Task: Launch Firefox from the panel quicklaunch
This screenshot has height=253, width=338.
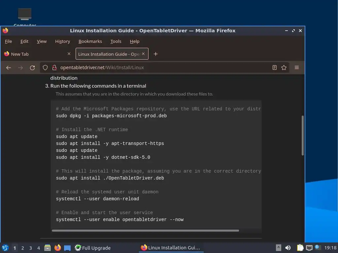Action: point(57,248)
